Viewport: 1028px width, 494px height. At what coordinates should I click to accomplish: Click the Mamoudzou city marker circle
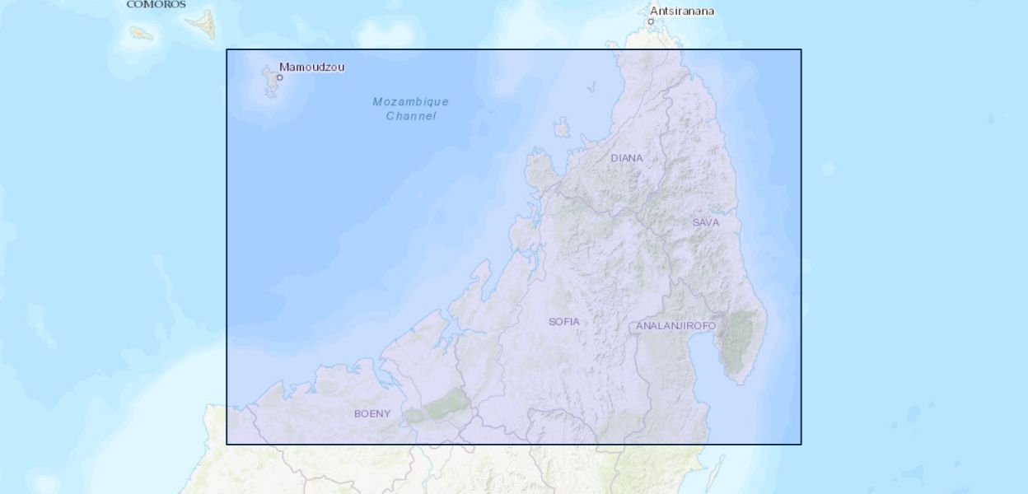pos(280,77)
